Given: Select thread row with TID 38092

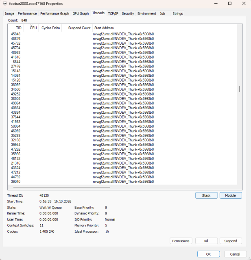Looking at the screenshot, I should [122, 85].
